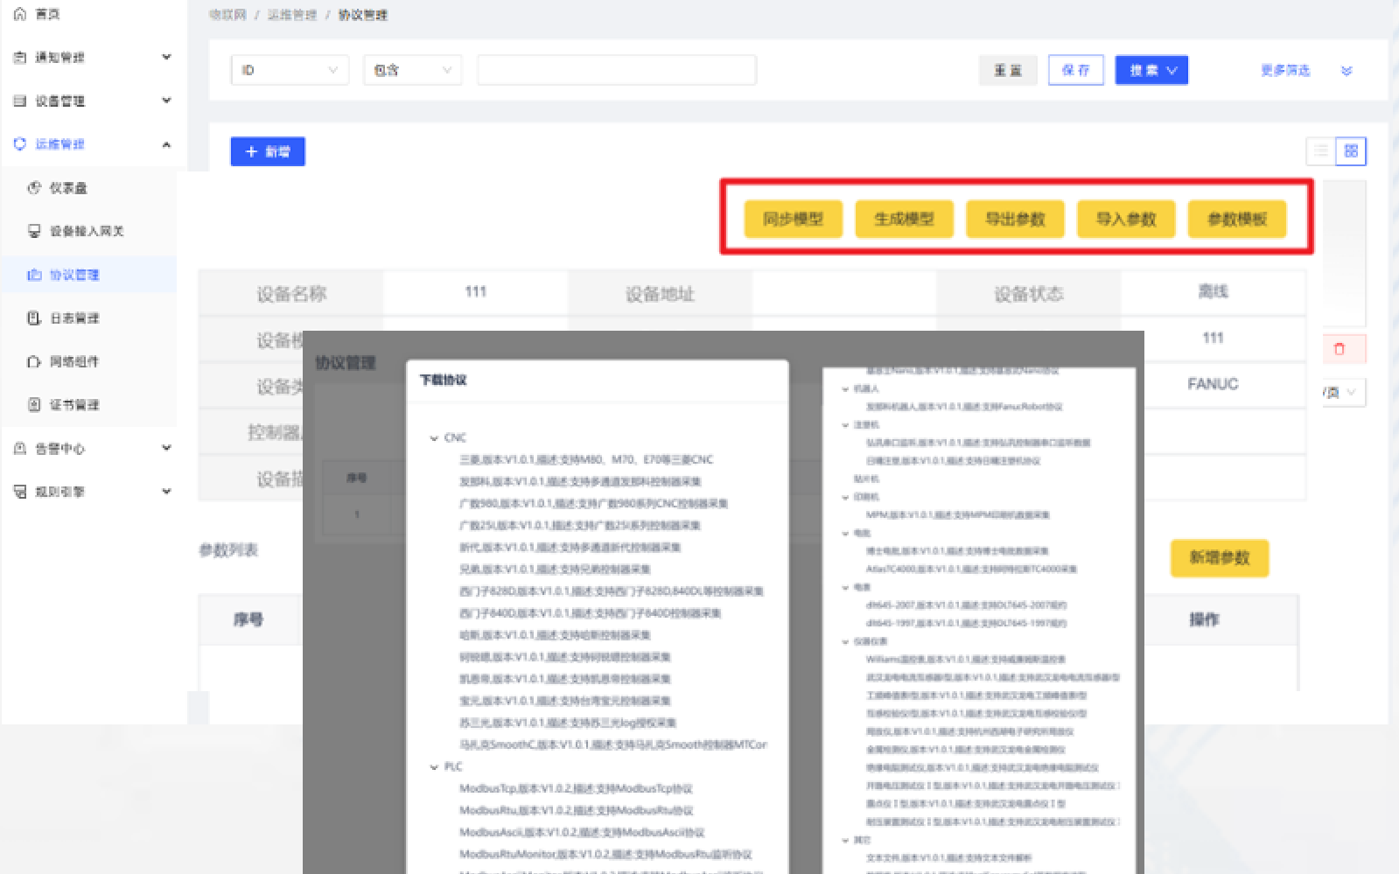Expand the 通知管理 menu chevron
Image resolution: width=1399 pixels, height=874 pixels.
point(166,57)
